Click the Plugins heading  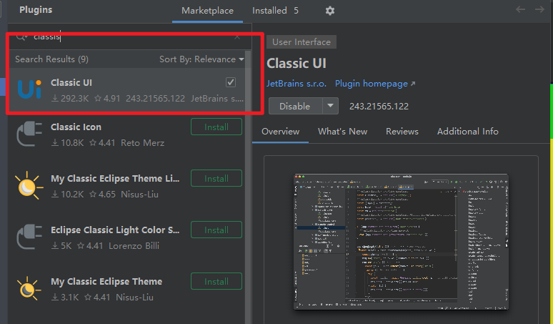pyautogui.click(x=36, y=10)
